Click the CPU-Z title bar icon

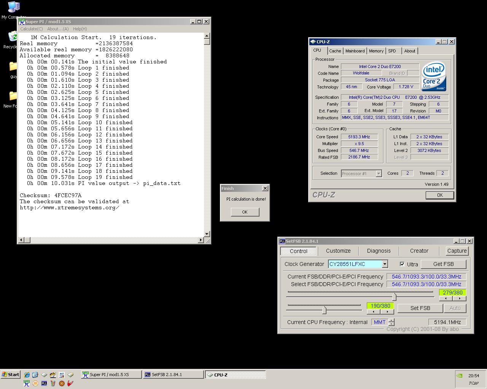pos(313,42)
